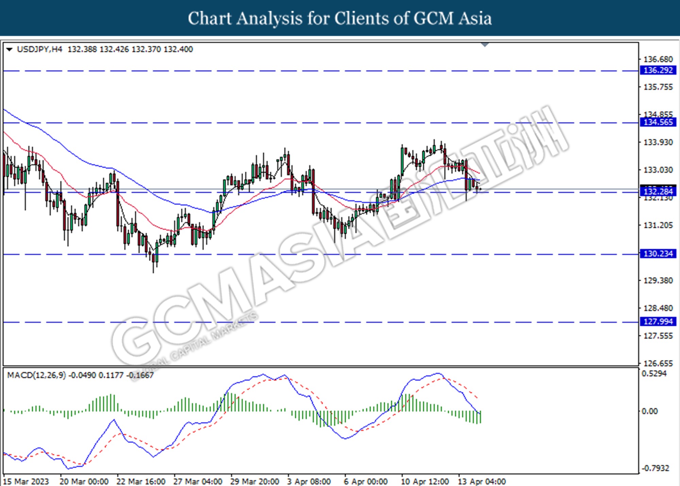Click the 0.00 MACD scale value
Image resolution: width=680 pixels, height=486 pixels.
click(x=649, y=411)
